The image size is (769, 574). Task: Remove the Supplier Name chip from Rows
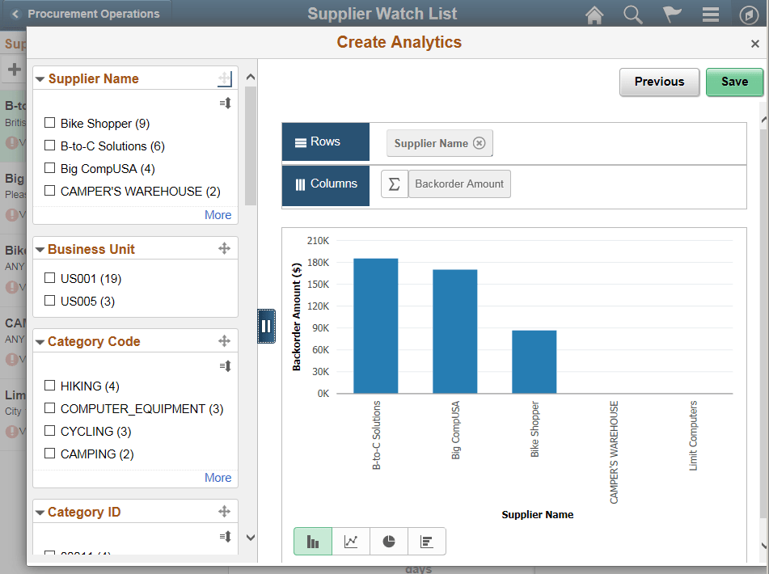pos(480,142)
